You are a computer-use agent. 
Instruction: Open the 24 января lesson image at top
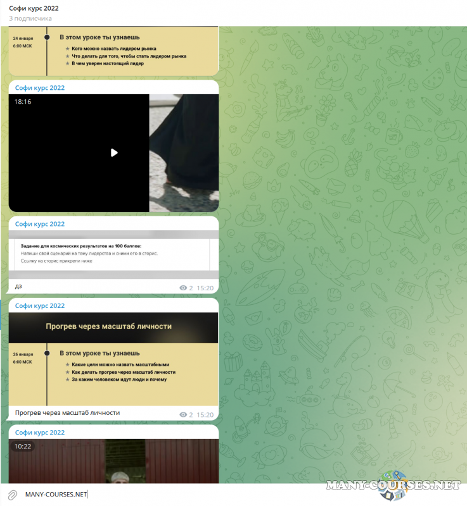(x=113, y=51)
